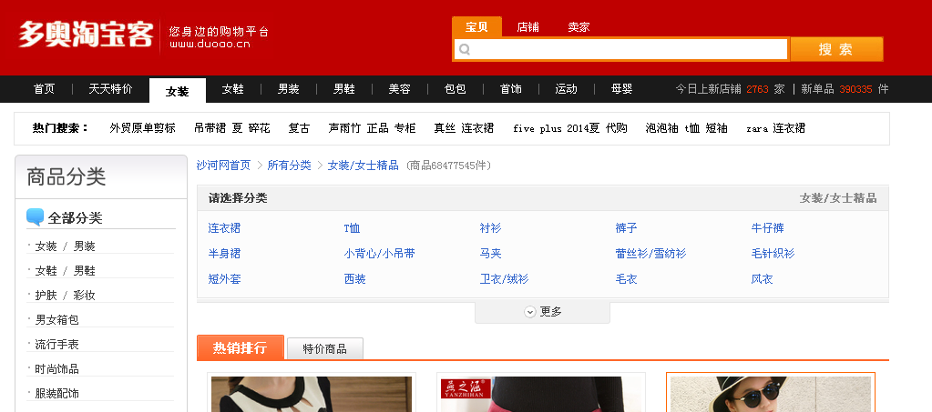Go to 首页 in navigation bar
This screenshot has height=412, width=932.
point(44,89)
